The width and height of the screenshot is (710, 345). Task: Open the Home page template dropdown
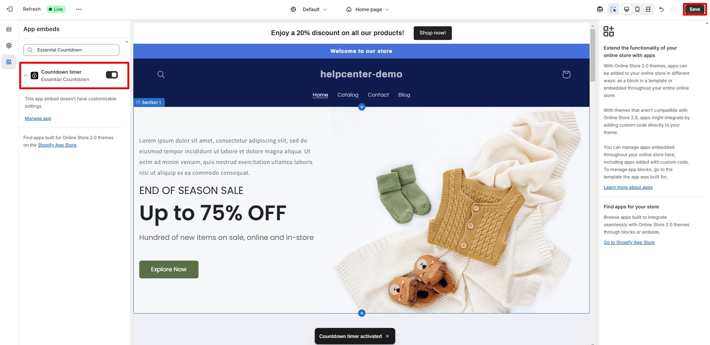click(x=368, y=9)
